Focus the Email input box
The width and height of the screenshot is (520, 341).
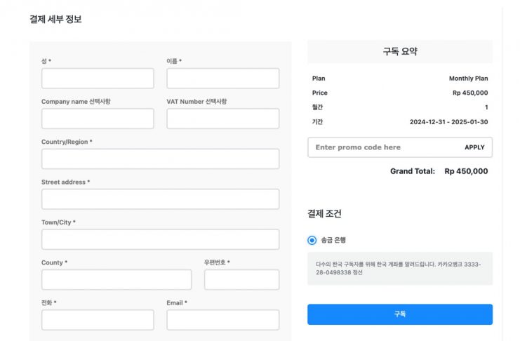[222, 320]
